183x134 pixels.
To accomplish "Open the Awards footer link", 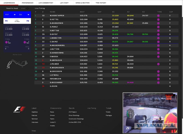I will 52,126.
